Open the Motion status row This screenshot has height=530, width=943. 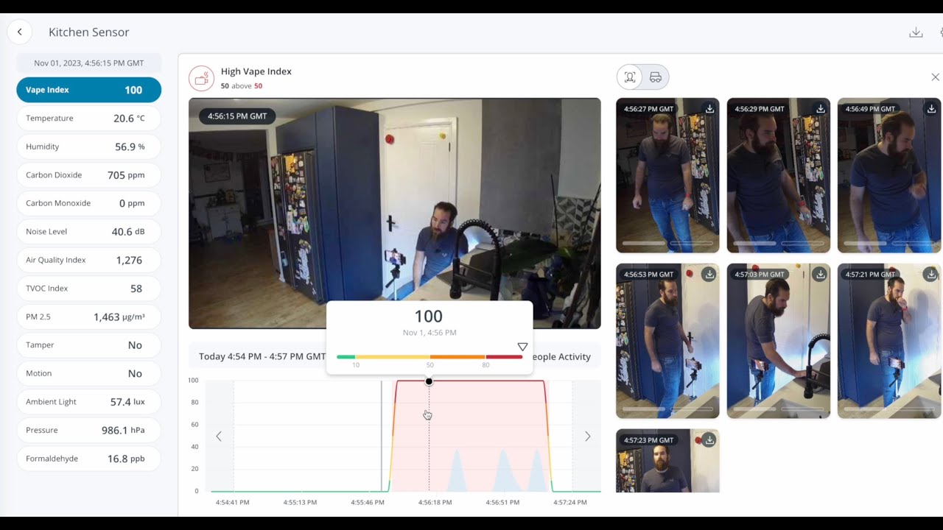pyautogui.click(x=89, y=373)
